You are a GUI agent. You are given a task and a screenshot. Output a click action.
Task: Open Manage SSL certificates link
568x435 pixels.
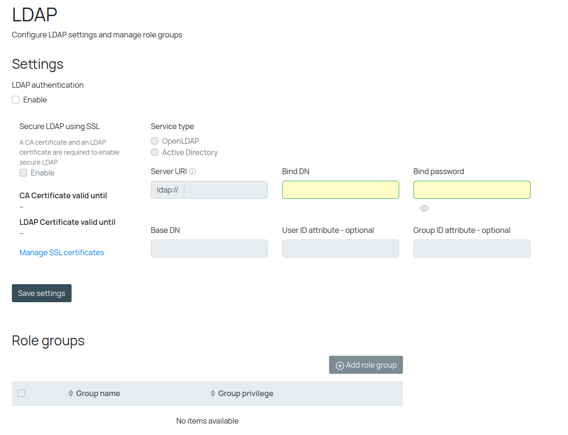pyautogui.click(x=62, y=252)
